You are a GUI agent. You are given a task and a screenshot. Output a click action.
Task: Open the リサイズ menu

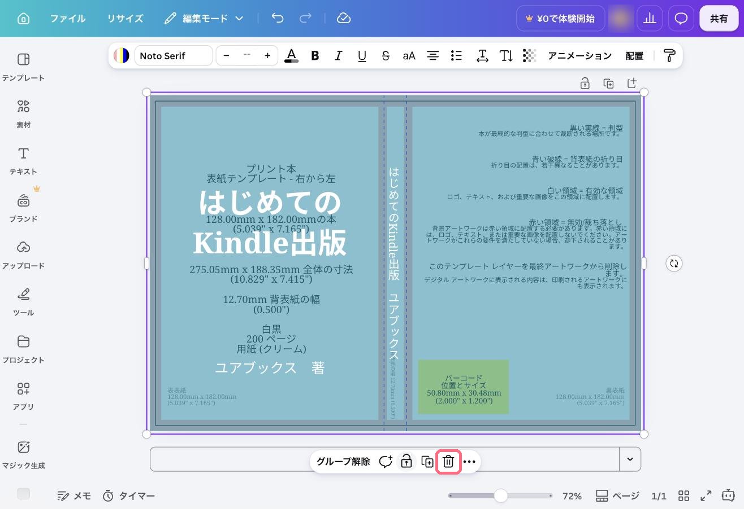[x=125, y=19]
